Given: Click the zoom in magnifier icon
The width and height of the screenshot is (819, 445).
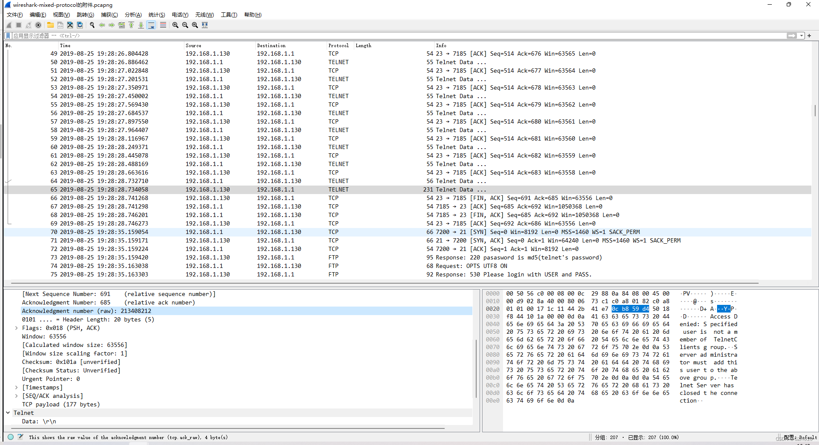Looking at the screenshot, I should (175, 25).
